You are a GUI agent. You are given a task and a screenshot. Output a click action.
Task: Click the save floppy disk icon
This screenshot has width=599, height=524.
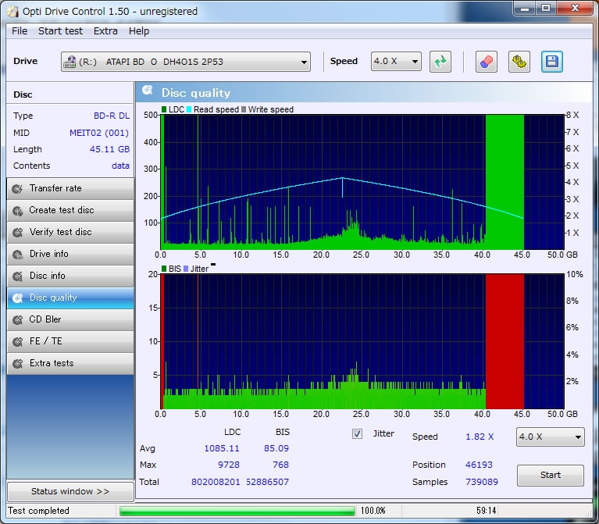tap(552, 62)
